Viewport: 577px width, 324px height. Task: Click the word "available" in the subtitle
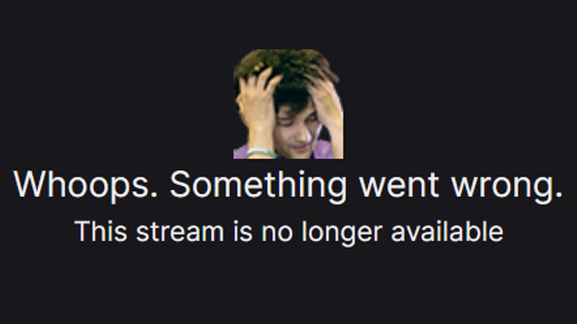tap(447, 231)
